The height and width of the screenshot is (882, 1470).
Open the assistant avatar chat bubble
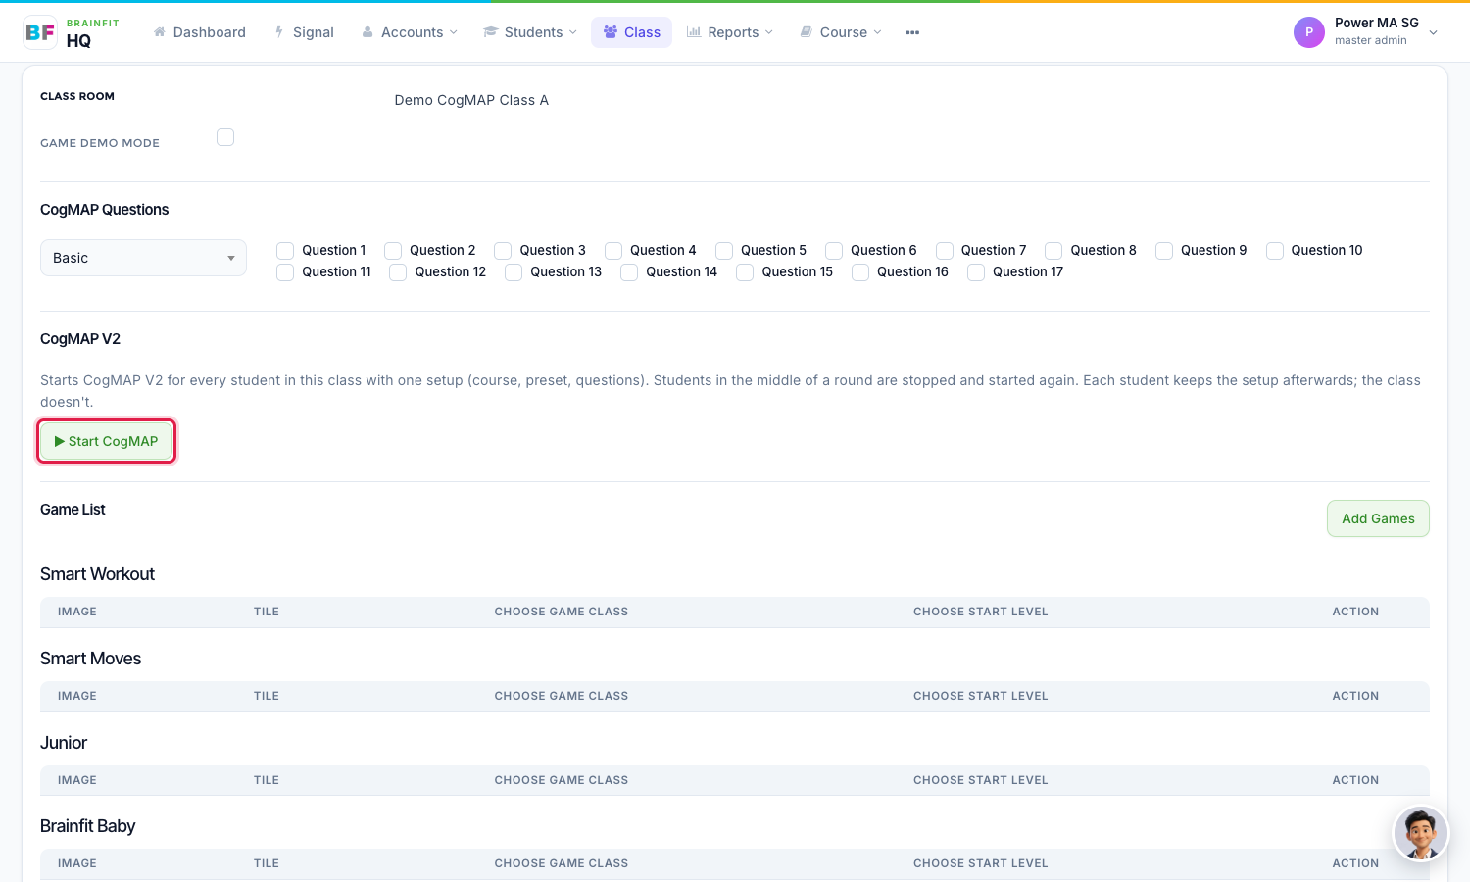(1421, 833)
